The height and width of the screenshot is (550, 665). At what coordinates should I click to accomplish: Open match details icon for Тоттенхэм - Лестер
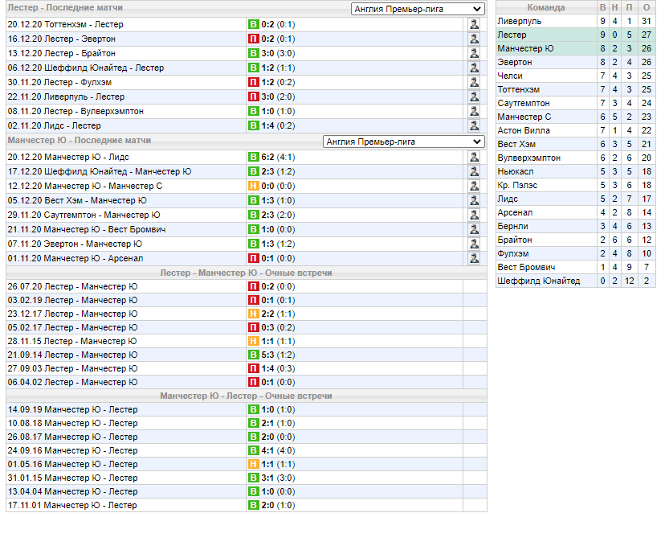click(474, 24)
